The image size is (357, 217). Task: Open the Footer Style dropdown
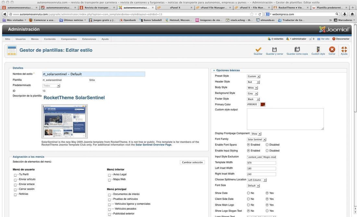[253, 99]
